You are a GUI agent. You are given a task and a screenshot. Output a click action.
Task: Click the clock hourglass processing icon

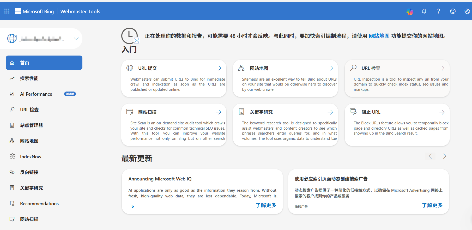tap(130, 36)
